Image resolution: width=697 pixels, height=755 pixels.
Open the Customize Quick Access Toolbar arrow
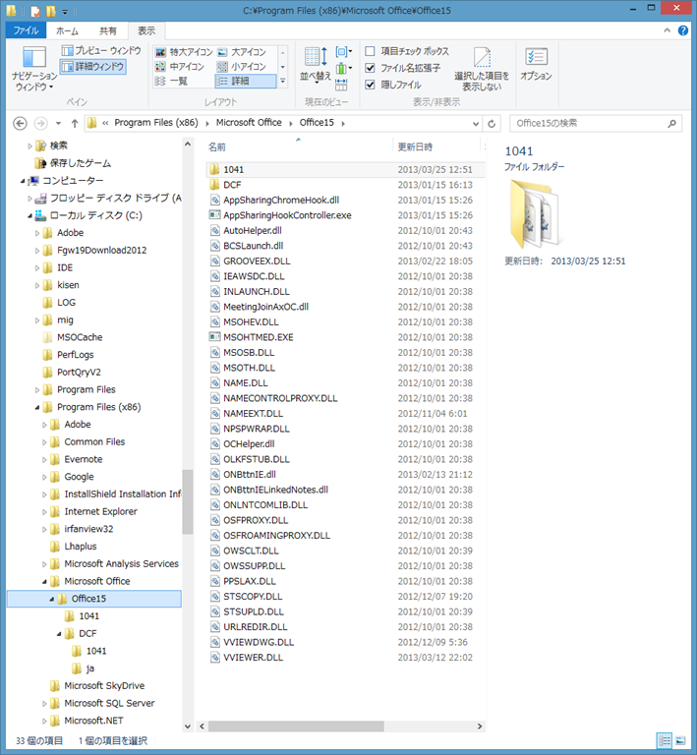pyautogui.click(x=65, y=11)
